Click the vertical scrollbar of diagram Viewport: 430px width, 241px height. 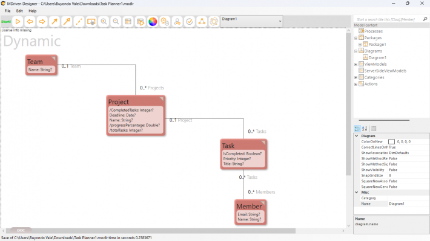[x=348, y=104]
